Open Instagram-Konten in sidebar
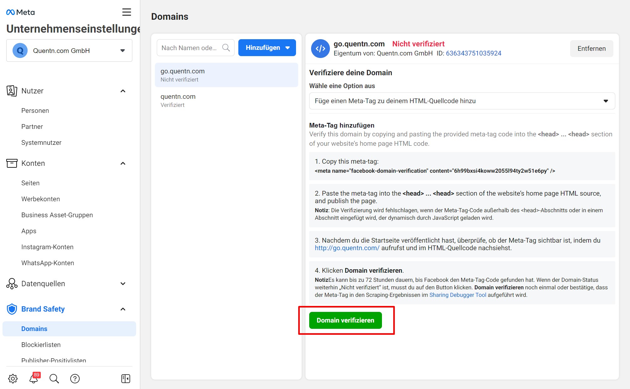Screen dimensions: 630x389 47,247
